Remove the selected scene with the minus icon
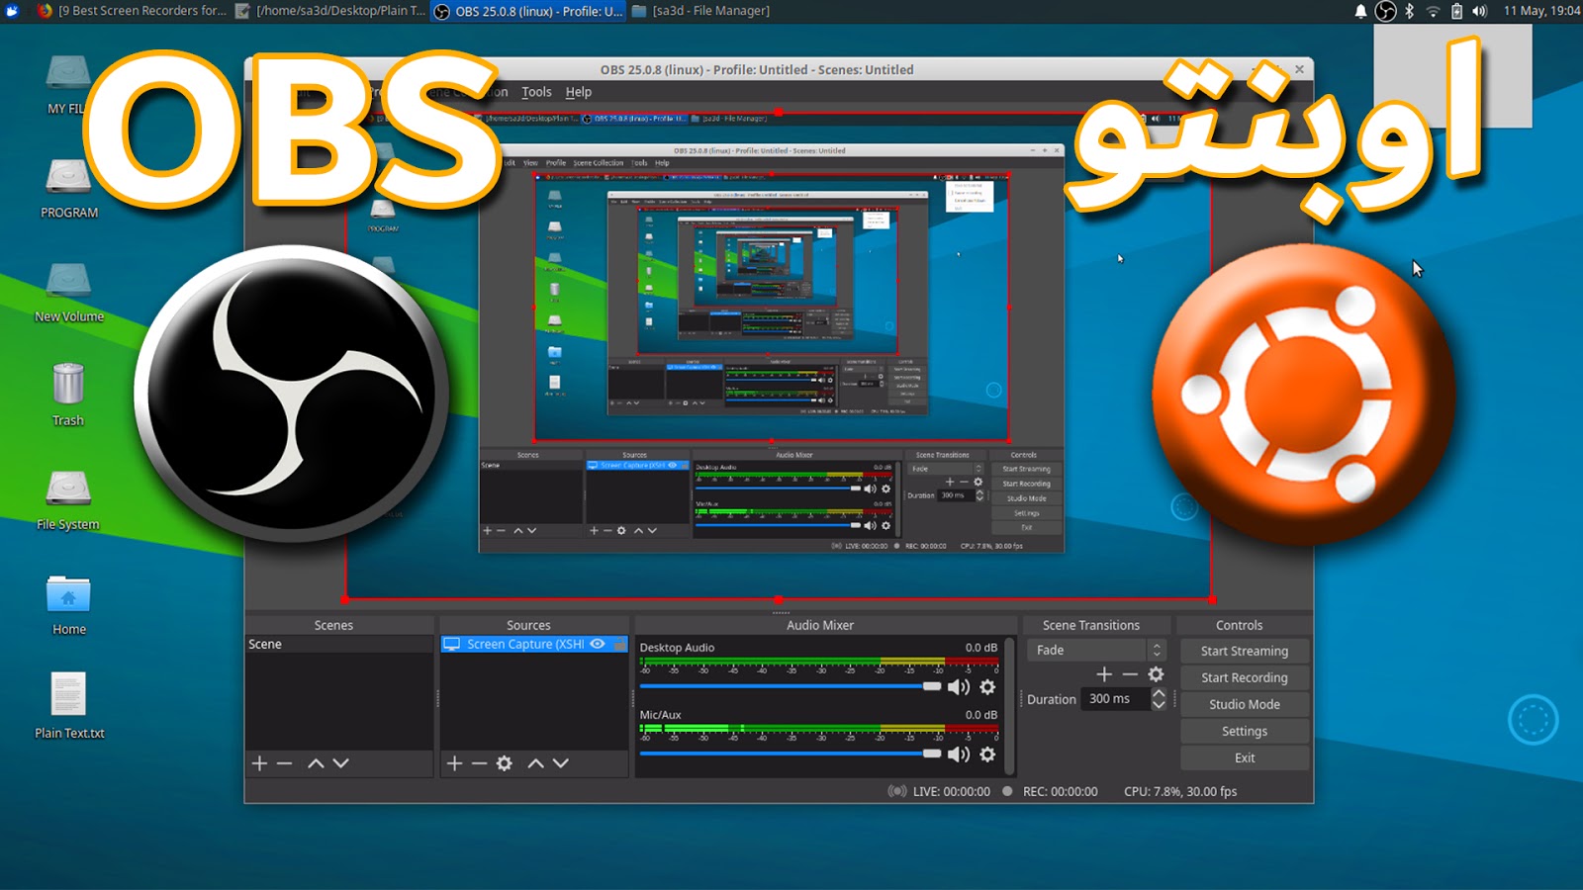Image resolution: width=1583 pixels, height=890 pixels. point(285,763)
